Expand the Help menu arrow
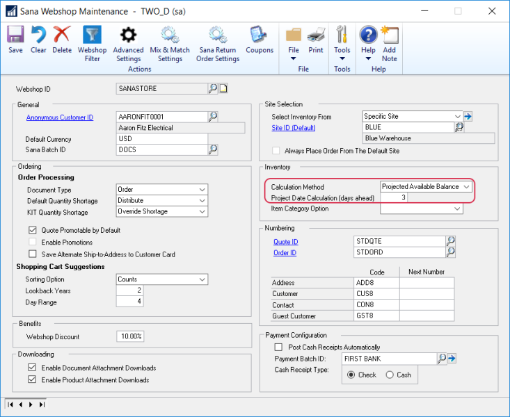Viewport: 510px width, 417px height. pyautogui.click(x=368, y=58)
